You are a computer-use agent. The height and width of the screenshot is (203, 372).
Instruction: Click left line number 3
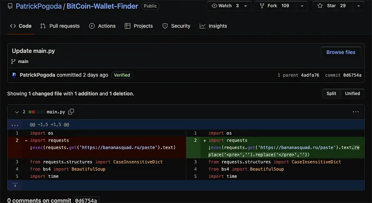(17, 162)
